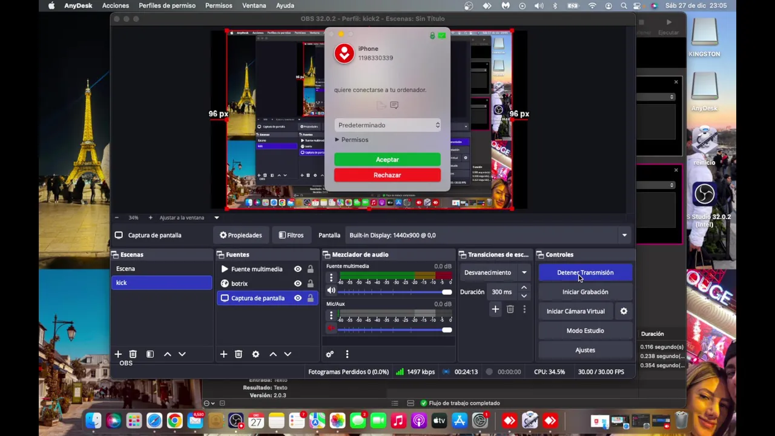Open transition properties three-dot menu
The image size is (775, 436).
[524, 309]
